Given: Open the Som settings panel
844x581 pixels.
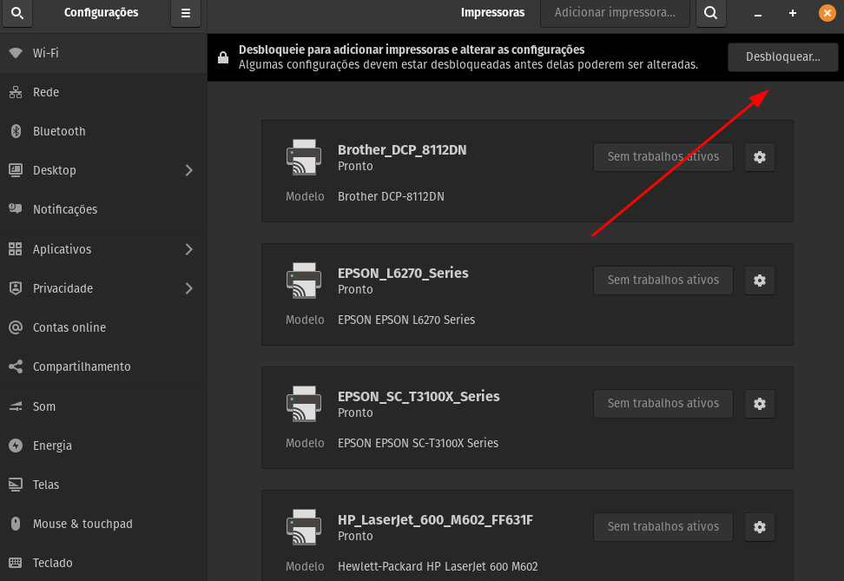Looking at the screenshot, I should (x=103, y=406).
